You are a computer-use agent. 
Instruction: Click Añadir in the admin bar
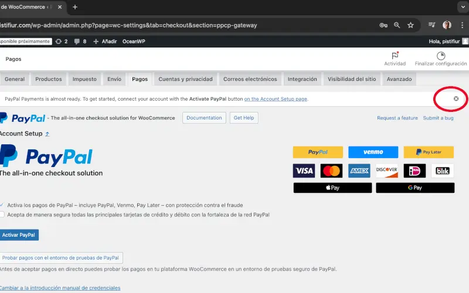[105, 41]
